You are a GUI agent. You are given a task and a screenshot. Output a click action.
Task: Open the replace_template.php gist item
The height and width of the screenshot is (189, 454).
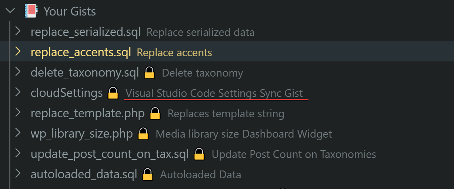(87, 114)
